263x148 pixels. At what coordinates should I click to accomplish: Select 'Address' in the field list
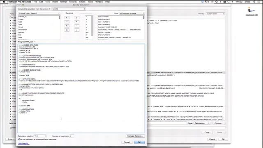point(21,32)
